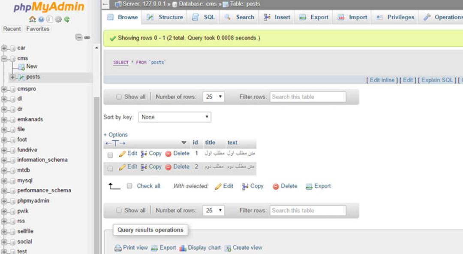Collapse all tree items icon in sidebar

coord(78,37)
